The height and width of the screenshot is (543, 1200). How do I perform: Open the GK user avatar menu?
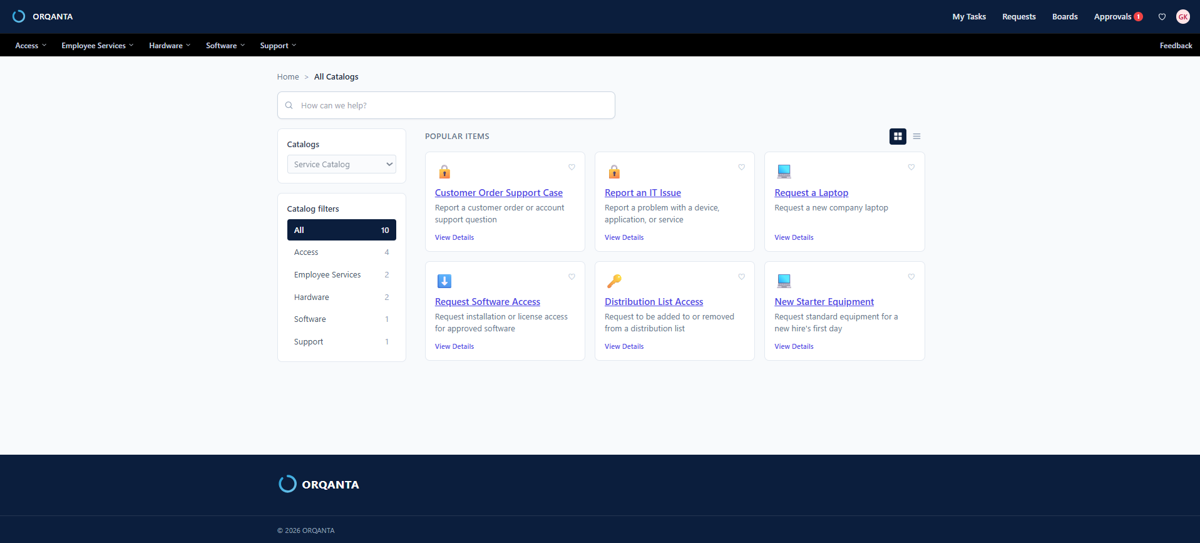(x=1182, y=17)
